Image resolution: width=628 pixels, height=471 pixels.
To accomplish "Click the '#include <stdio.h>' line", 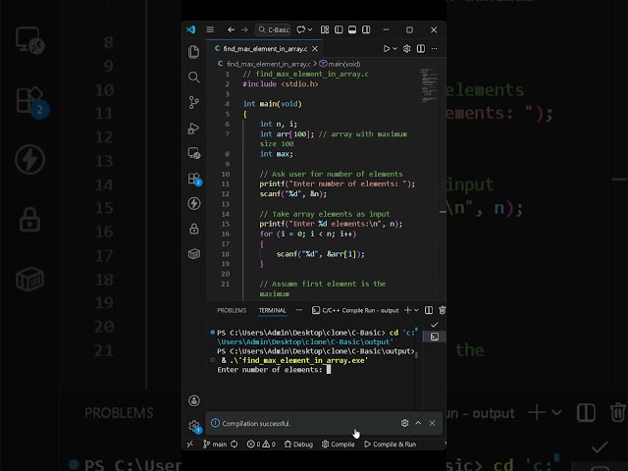I will pos(281,84).
